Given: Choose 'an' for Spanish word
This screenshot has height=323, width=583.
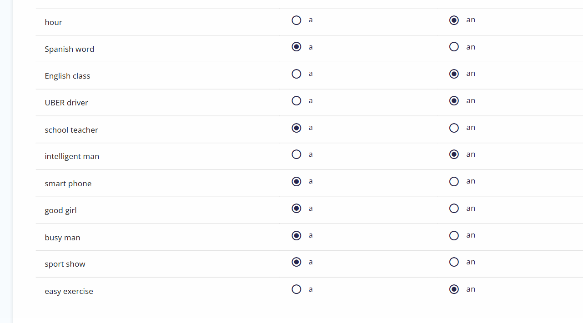Looking at the screenshot, I should click(x=454, y=47).
